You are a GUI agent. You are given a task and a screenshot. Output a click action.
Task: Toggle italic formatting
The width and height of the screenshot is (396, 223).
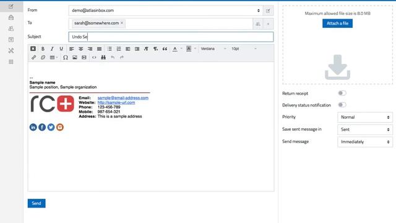click(x=52, y=48)
